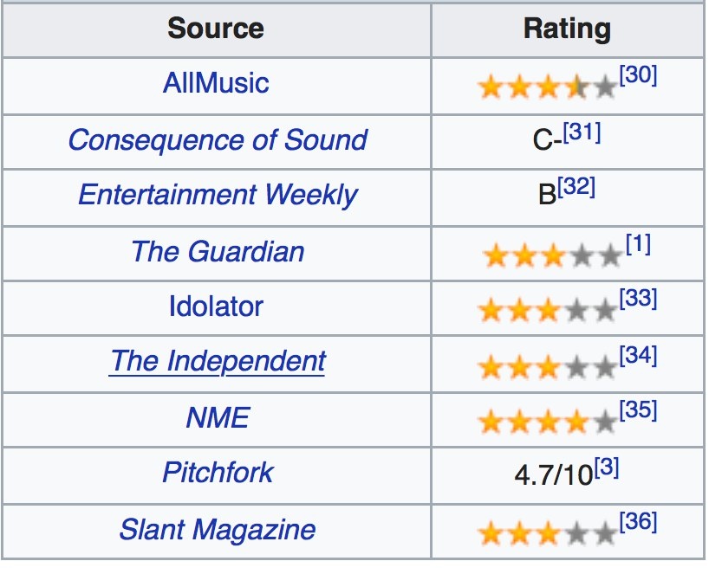The image size is (709, 574).
Task: Open The Guardian source link
Action: tap(218, 252)
